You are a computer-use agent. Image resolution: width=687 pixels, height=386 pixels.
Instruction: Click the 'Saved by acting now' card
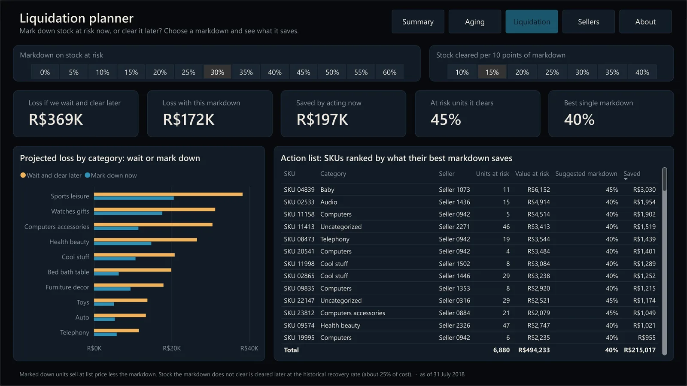[343, 114]
